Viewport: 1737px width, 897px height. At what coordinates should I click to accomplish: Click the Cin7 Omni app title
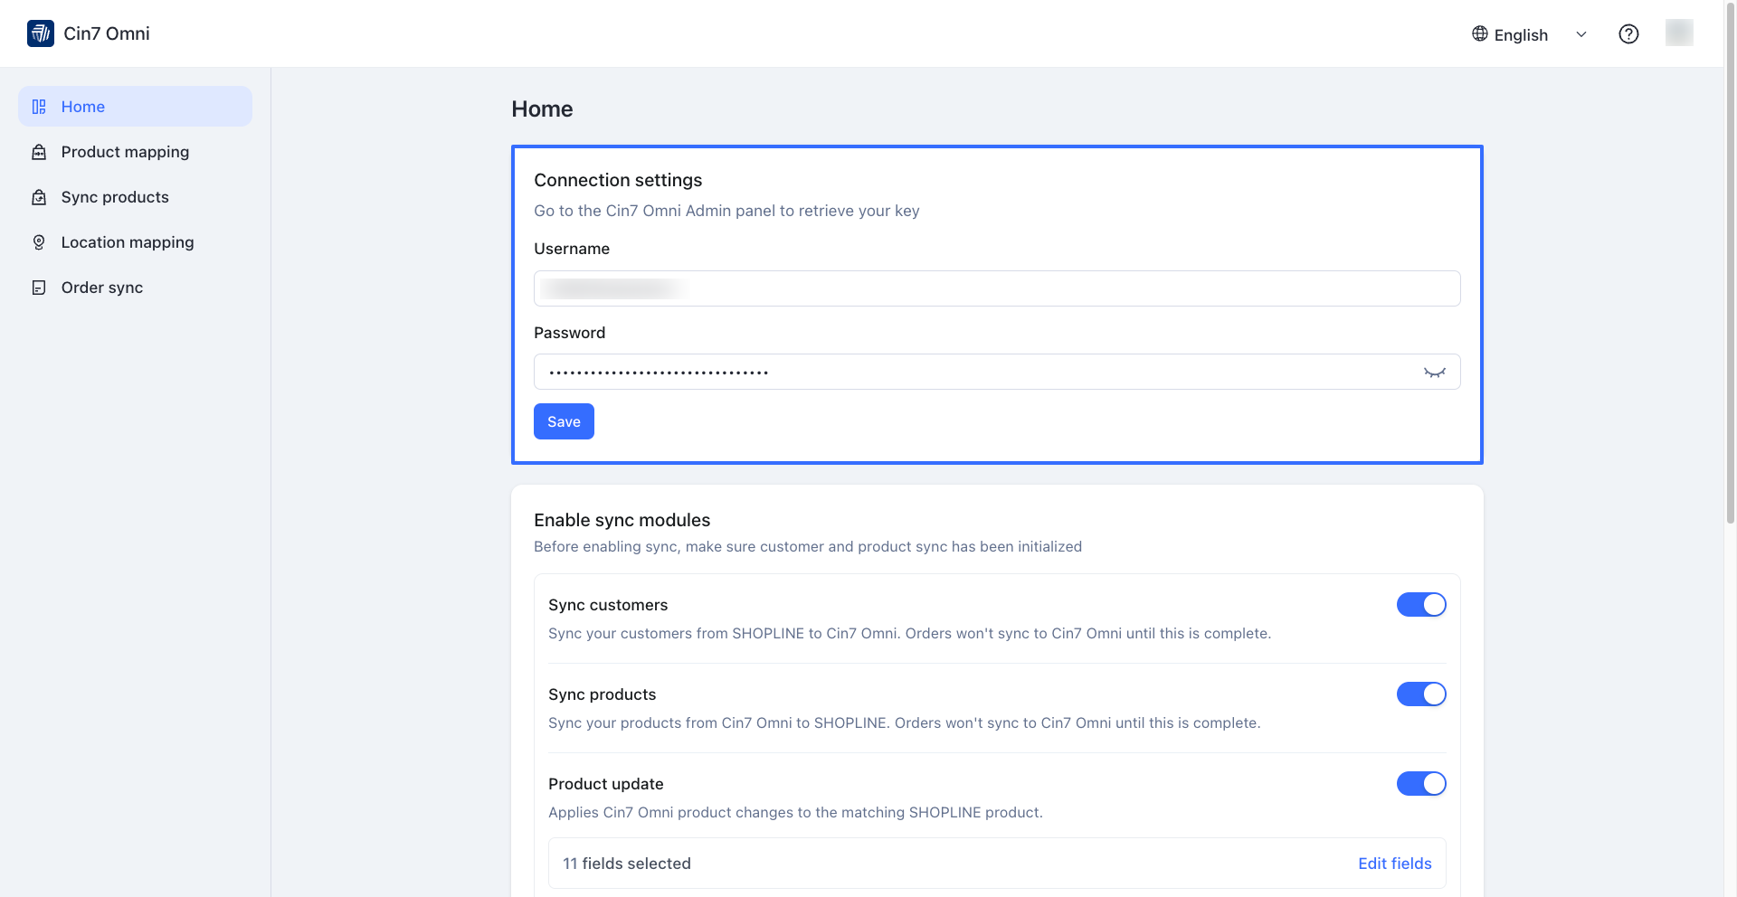tap(107, 33)
